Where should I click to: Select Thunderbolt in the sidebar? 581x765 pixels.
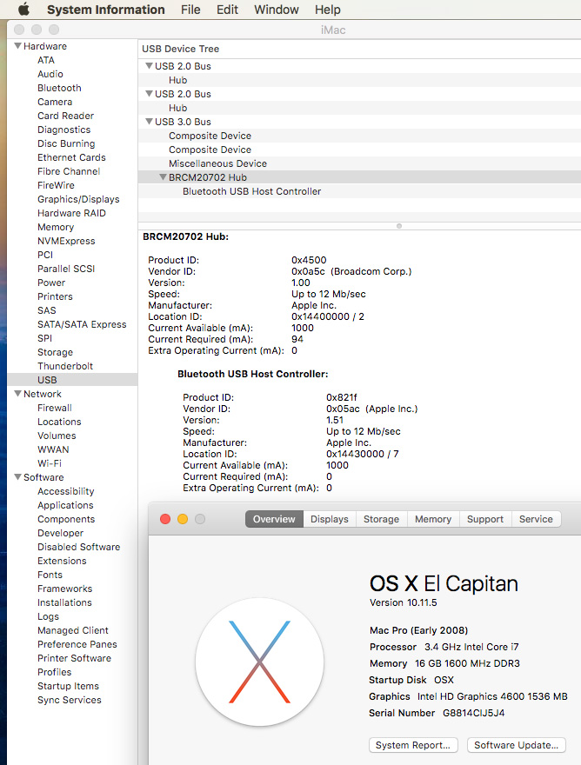click(65, 366)
